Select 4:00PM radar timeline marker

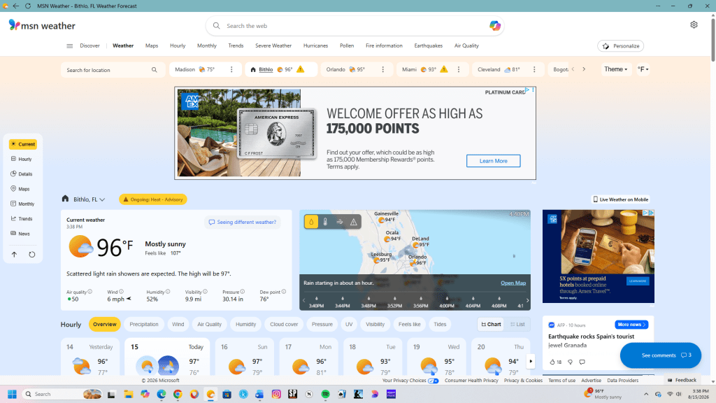[447, 302]
